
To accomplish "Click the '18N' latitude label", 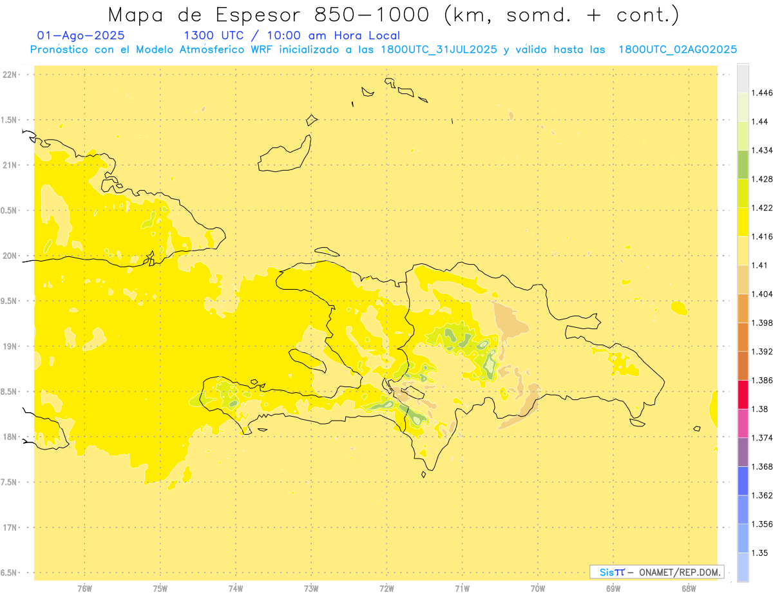I will (10, 437).
